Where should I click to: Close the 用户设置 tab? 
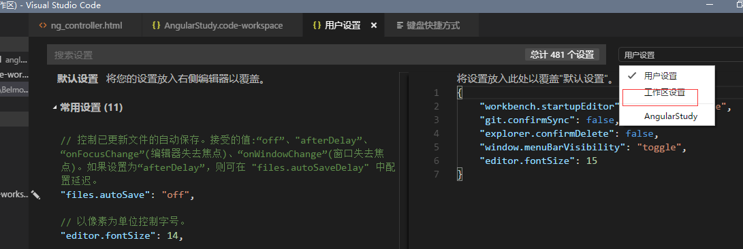tap(374, 26)
